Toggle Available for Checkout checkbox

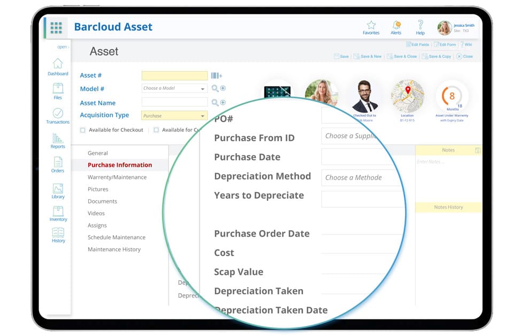83,130
